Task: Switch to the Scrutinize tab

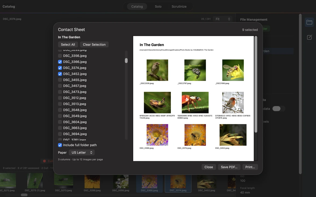Action: coord(179,6)
